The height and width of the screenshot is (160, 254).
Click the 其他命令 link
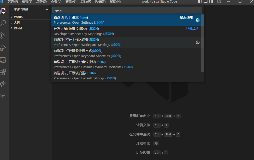tap(192, 29)
